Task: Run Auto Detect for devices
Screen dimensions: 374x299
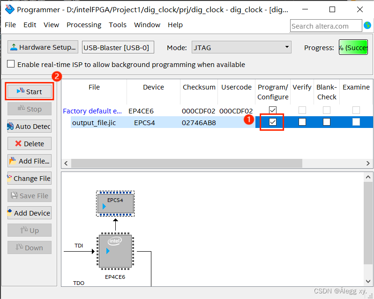Action: pos(30,126)
